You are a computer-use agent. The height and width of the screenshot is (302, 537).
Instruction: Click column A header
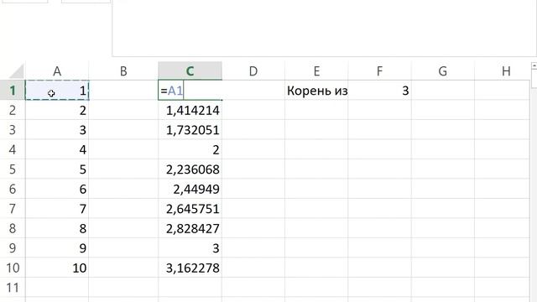coord(57,70)
